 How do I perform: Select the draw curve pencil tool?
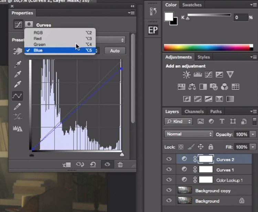pos(18,106)
